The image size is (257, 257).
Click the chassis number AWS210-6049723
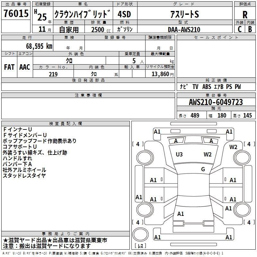point(216,102)
